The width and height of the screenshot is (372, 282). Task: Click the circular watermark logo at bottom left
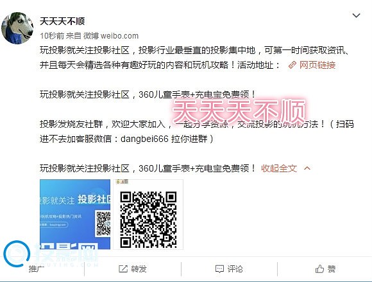17,254
